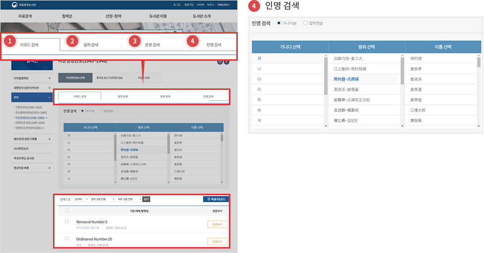Check the box for Removal Number 5

tap(67, 221)
